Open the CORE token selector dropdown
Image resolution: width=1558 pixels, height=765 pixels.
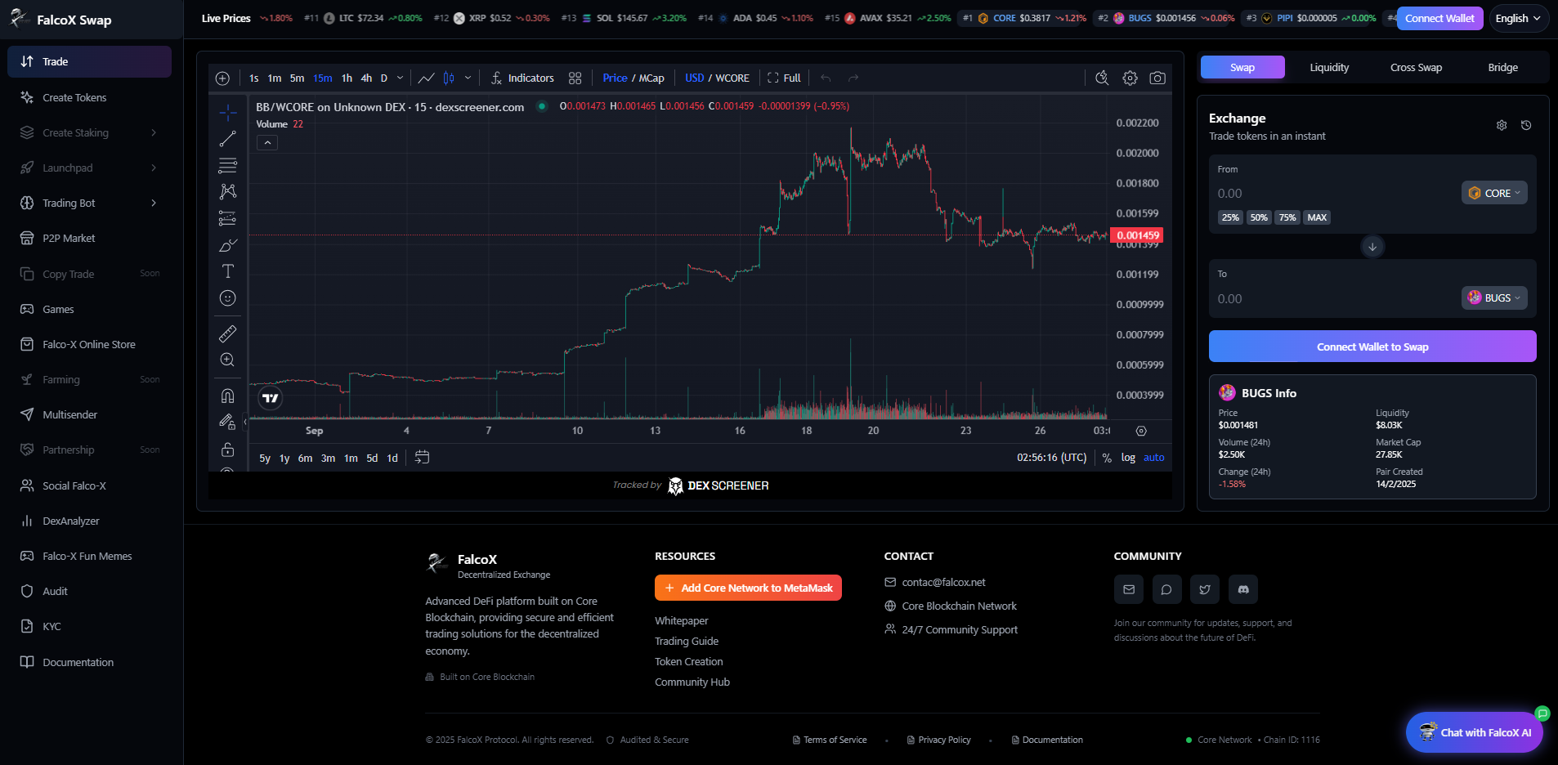(x=1493, y=193)
